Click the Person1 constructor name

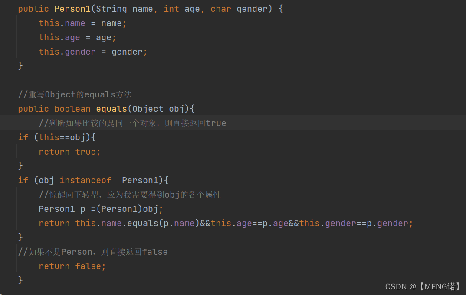click(72, 9)
